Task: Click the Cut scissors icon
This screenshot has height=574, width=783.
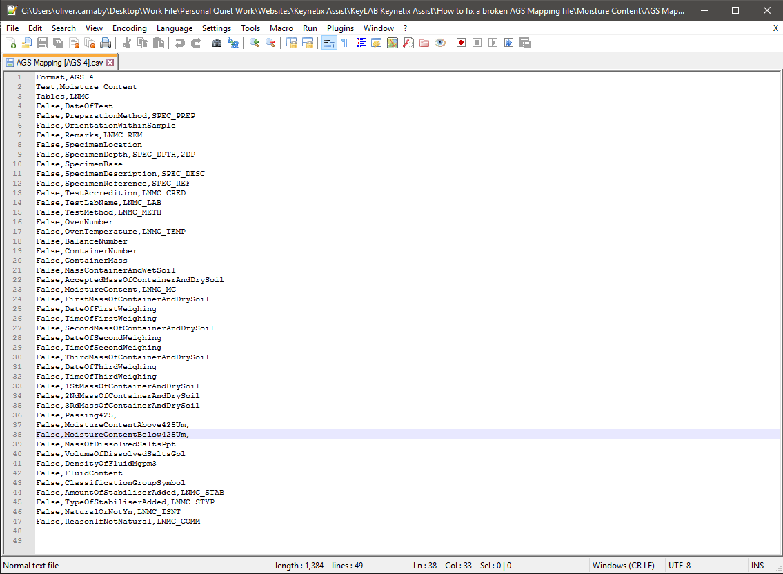Action: pos(127,43)
